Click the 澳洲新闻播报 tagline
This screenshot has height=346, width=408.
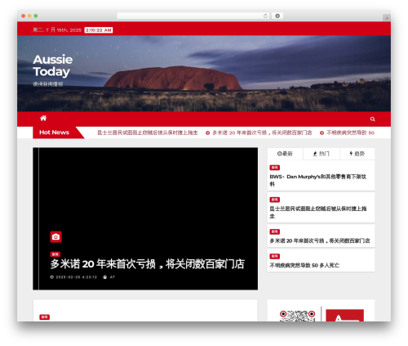[x=48, y=84]
